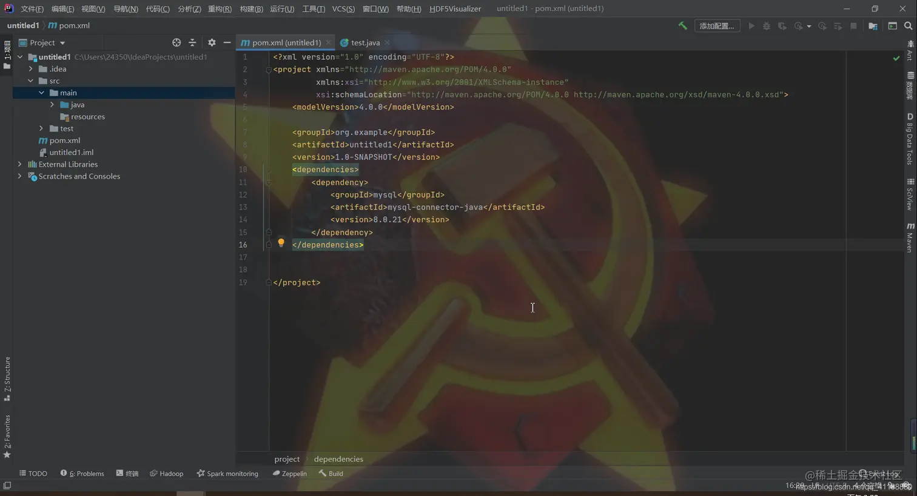Screen dimensions: 917x496
Task: Open the Ant tool window
Action: coord(910,51)
